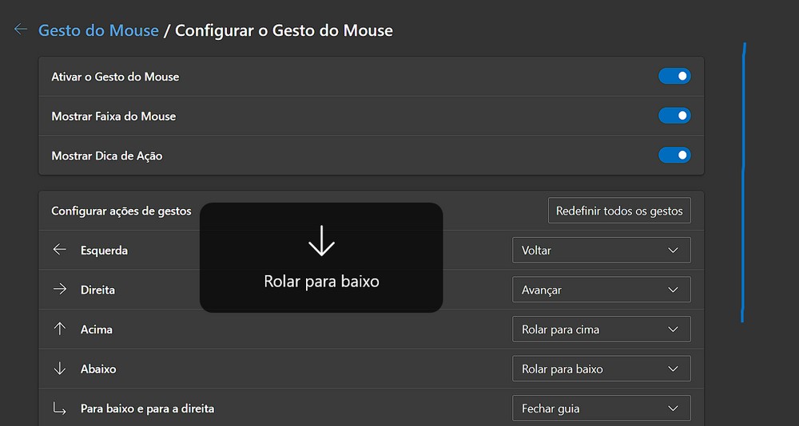Click the blue vertical scrollbar line
The image size is (799, 426).
pos(744,183)
